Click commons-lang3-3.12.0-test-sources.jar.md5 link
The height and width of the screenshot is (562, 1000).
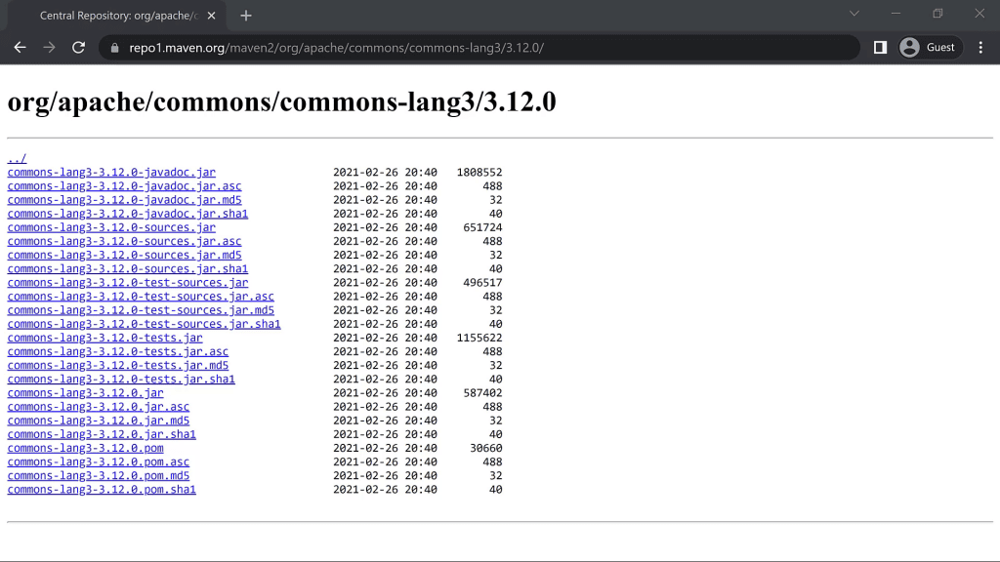pyautogui.click(x=141, y=310)
